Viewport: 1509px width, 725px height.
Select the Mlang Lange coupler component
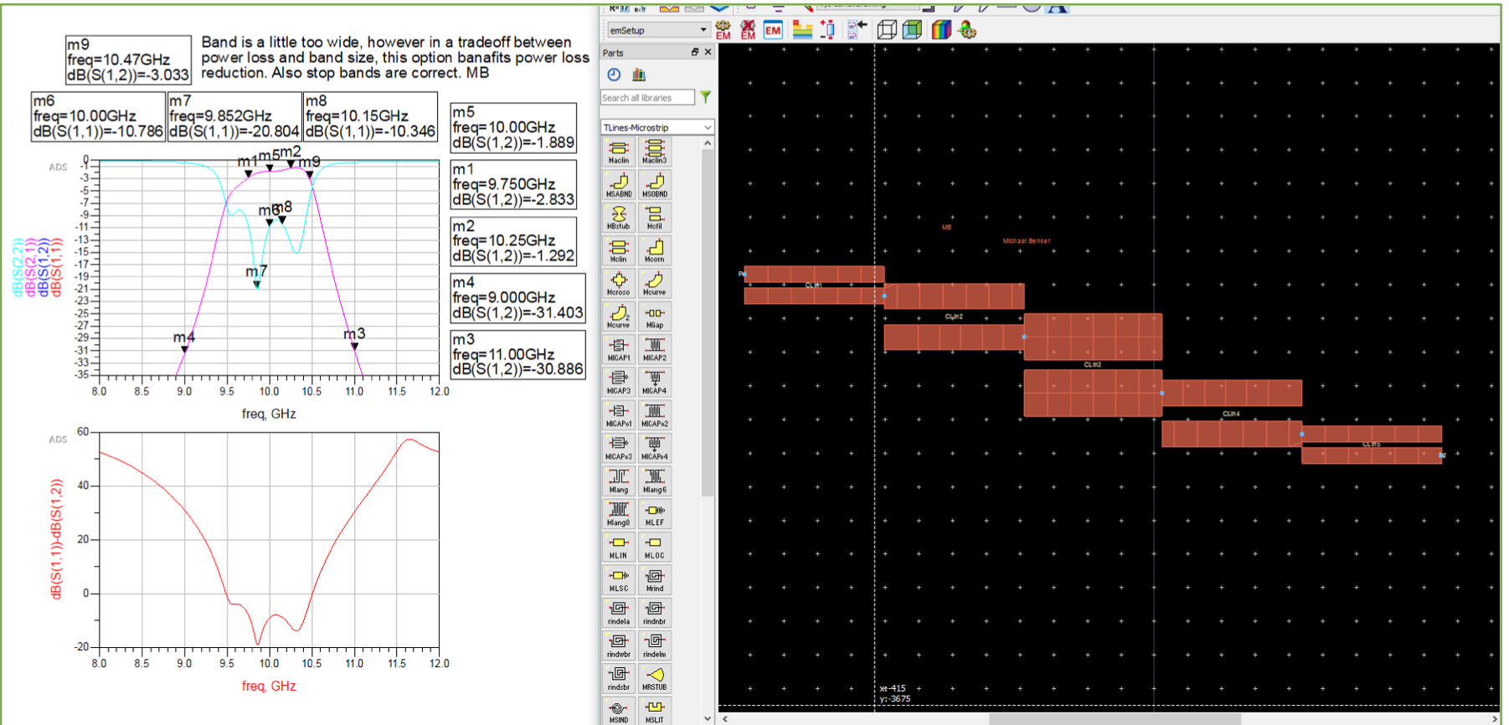coord(618,481)
